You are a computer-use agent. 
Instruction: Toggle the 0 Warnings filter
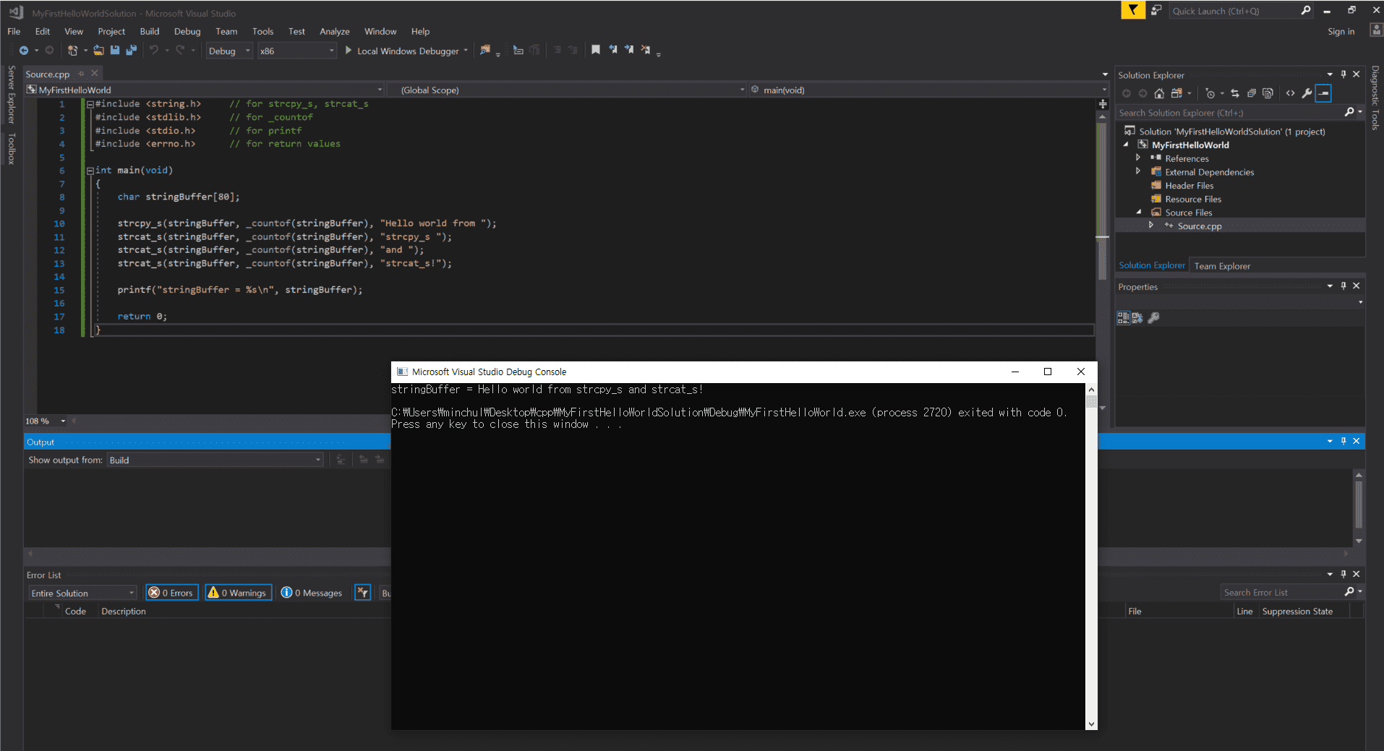(239, 593)
